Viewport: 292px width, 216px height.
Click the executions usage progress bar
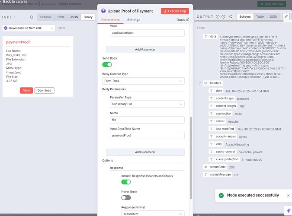(49, 4)
